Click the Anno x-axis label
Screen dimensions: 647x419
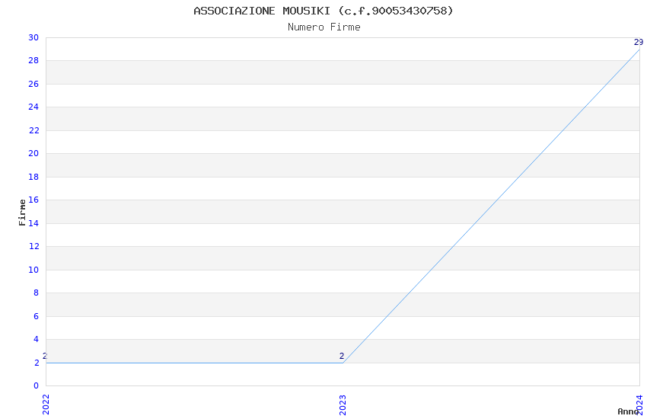coord(628,411)
